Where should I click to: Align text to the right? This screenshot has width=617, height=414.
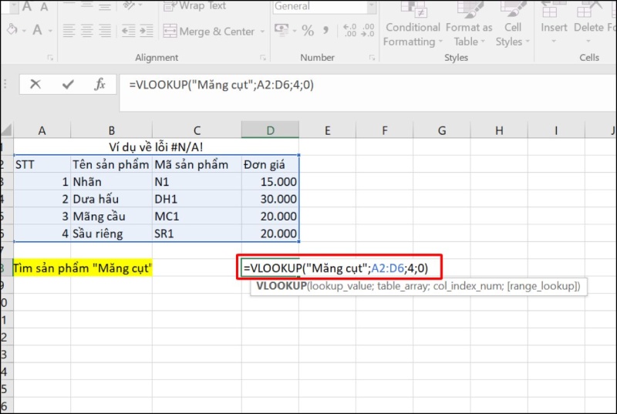pos(105,31)
